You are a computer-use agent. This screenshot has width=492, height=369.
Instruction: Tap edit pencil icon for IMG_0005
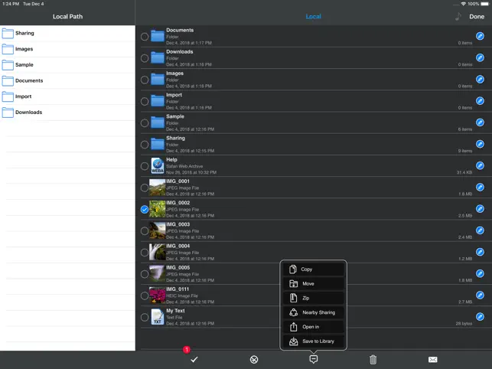pos(480,273)
